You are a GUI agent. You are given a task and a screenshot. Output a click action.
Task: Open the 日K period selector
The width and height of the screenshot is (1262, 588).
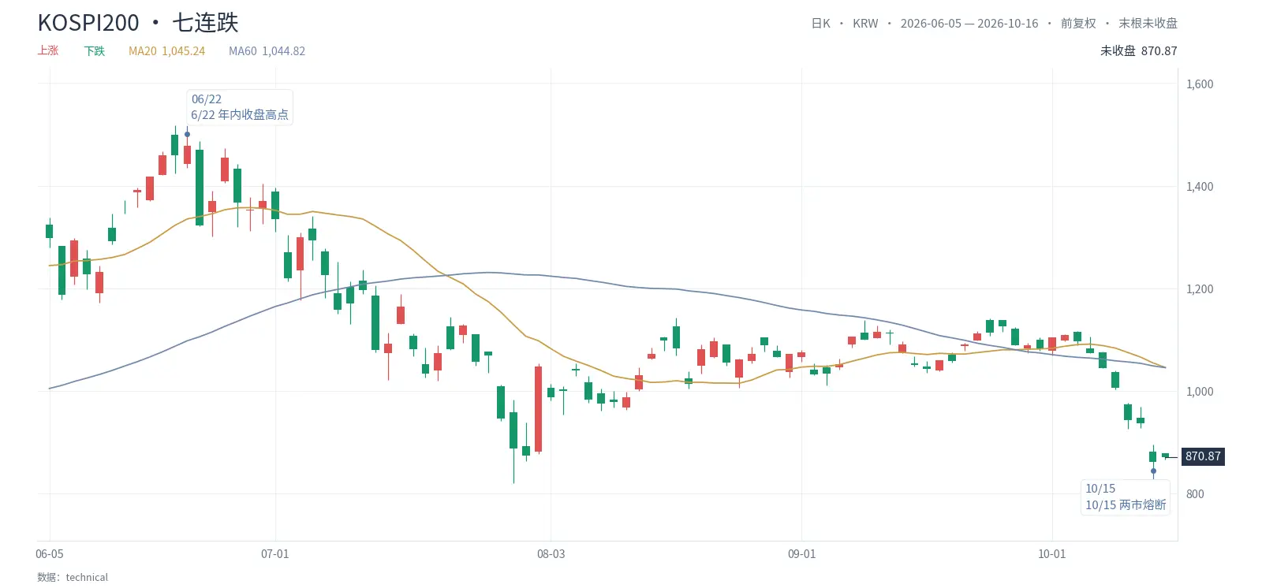click(x=820, y=24)
